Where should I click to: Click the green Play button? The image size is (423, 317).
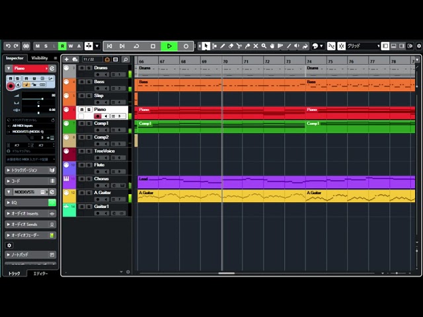169,46
